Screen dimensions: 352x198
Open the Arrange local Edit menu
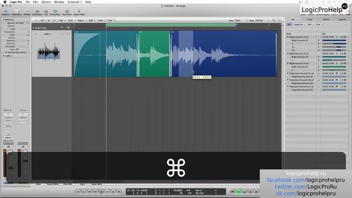point(62,20)
